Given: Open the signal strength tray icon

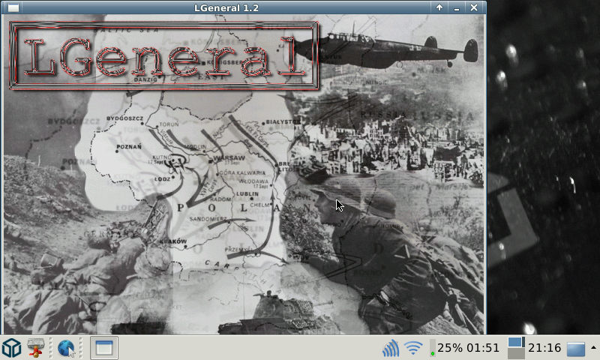Looking at the screenshot, I should click(391, 348).
